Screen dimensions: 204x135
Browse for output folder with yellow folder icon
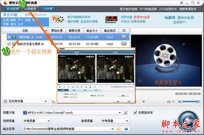coord(119,129)
